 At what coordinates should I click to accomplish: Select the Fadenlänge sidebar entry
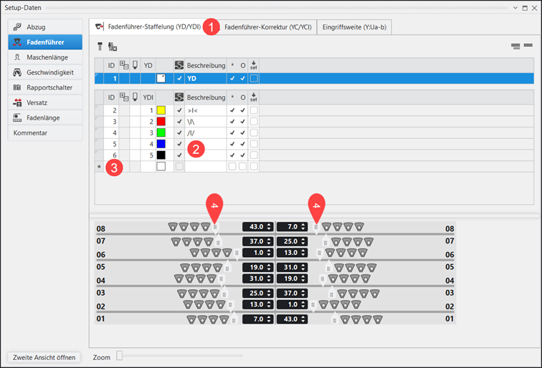point(45,117)
